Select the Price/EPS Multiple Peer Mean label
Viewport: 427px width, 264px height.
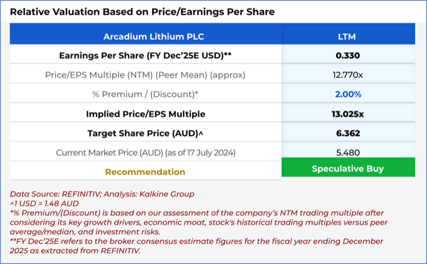coord(145,75)
